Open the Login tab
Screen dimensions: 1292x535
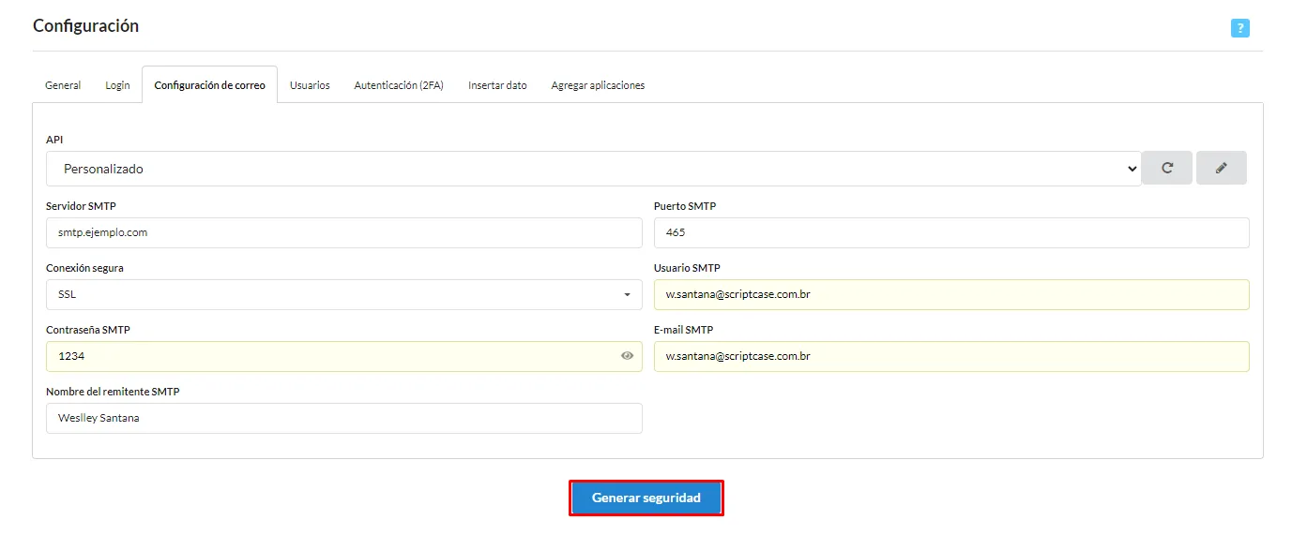[x=117, y=85]
